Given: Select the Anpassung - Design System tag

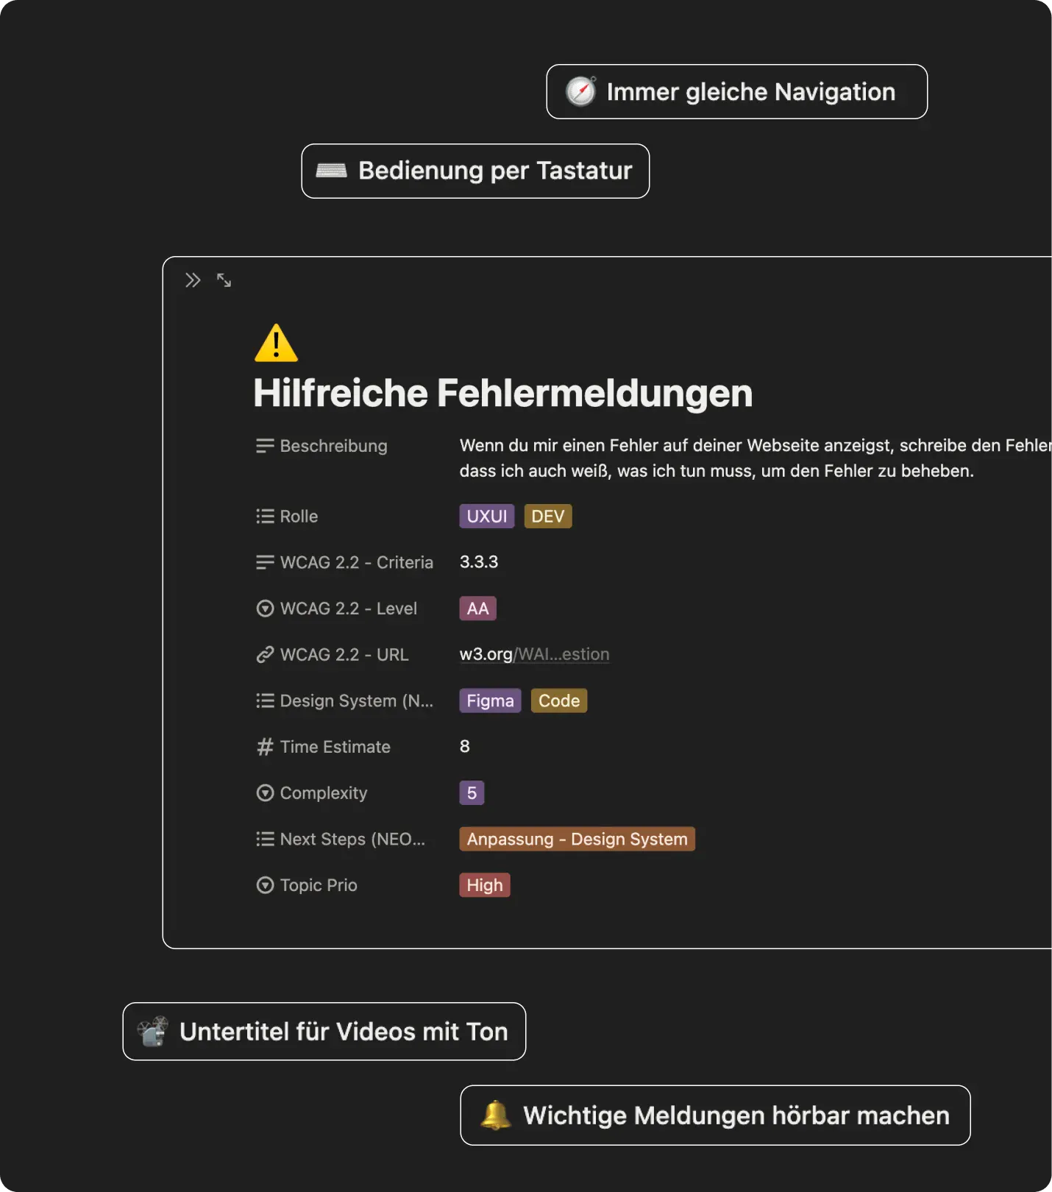Looking at the screenshot, I should [x=577, y=839].
